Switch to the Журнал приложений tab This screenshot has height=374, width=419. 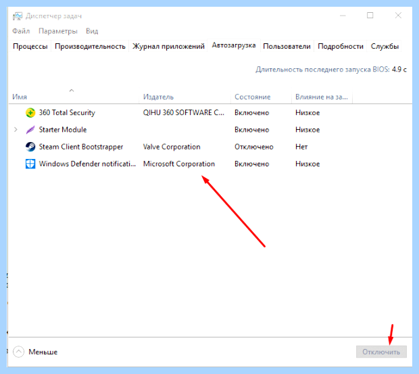click(x=168, y=46)
